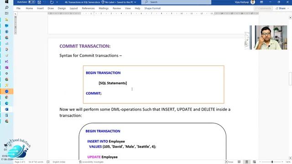This screenshot has width=292, height=164.
Task: Switch to the Draw tab
Action: pyautogui.click(x=51, y=8)
